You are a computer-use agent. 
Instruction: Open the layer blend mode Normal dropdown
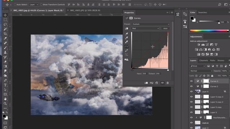(201, 71)
